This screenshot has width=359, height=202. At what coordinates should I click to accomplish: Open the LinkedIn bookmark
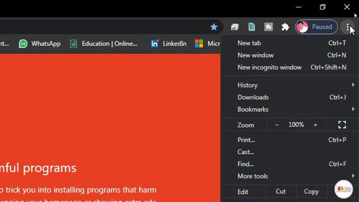pyautogui.click(x=168, y=44)
